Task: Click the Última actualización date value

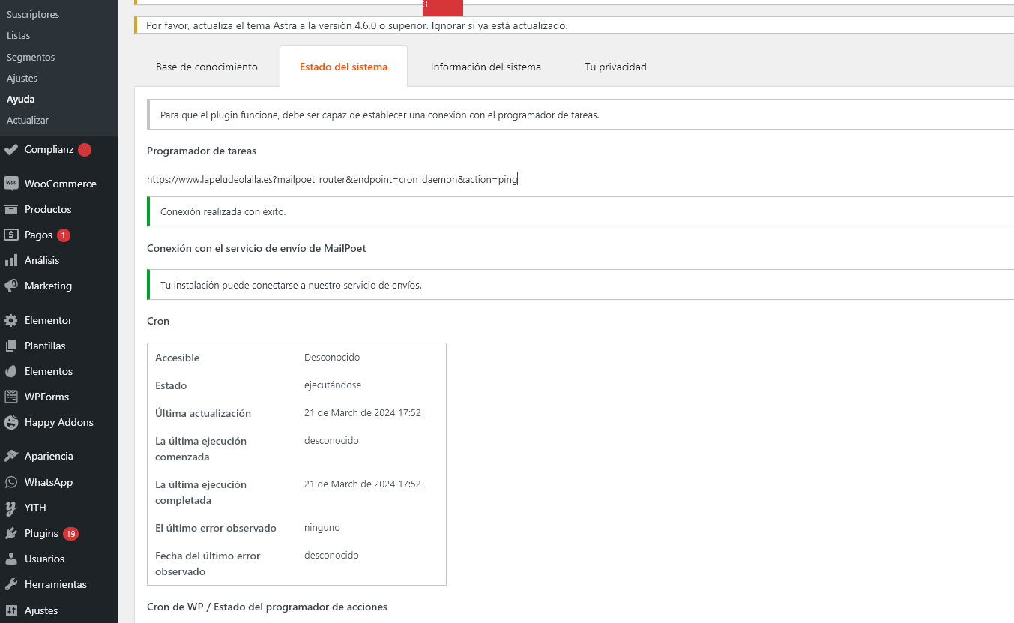Action: pos(363,412)
